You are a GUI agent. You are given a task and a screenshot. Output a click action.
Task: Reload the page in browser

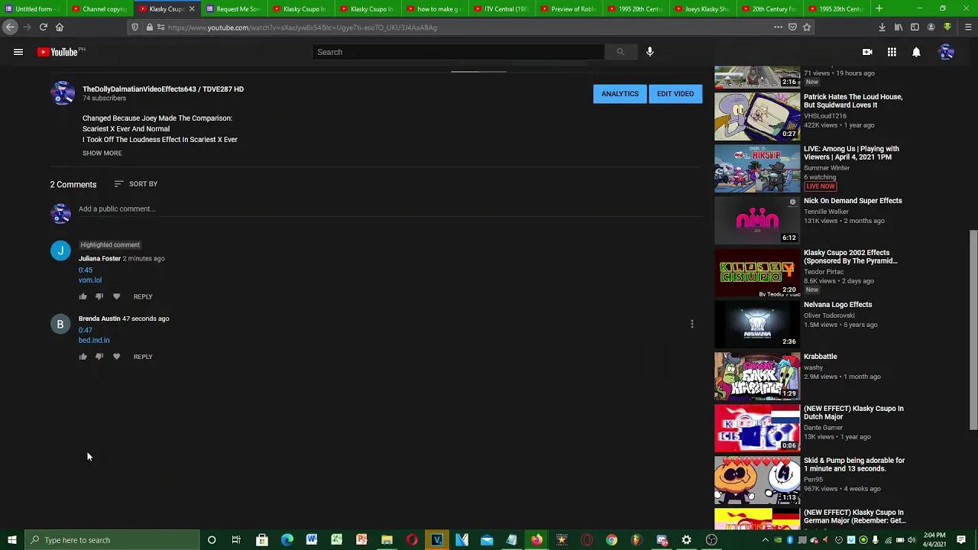point(44,27)
